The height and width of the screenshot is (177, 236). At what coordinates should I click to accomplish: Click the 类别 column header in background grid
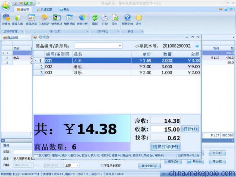pos(21,48)
